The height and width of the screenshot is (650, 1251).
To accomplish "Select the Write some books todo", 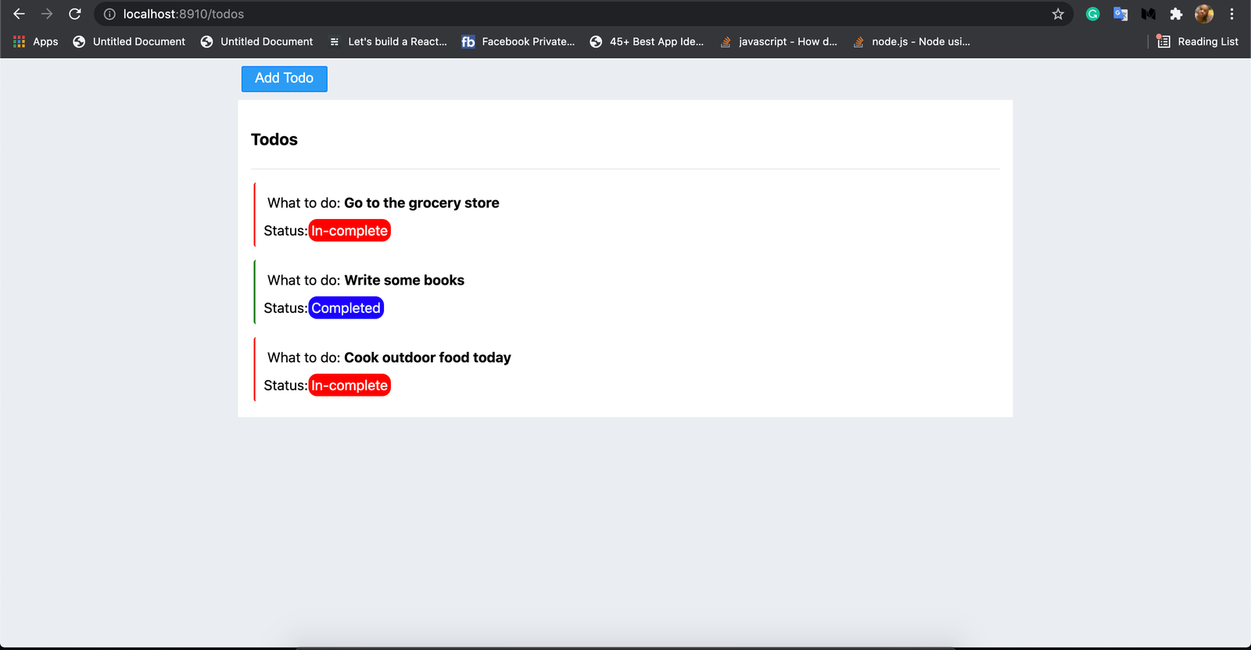I will (x=404, y=280).
